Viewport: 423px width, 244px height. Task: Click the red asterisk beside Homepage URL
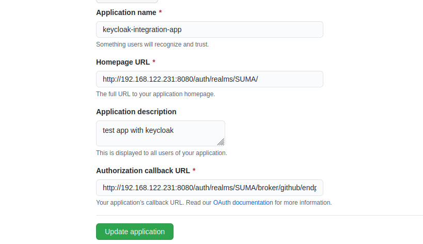tap(154, 62)
